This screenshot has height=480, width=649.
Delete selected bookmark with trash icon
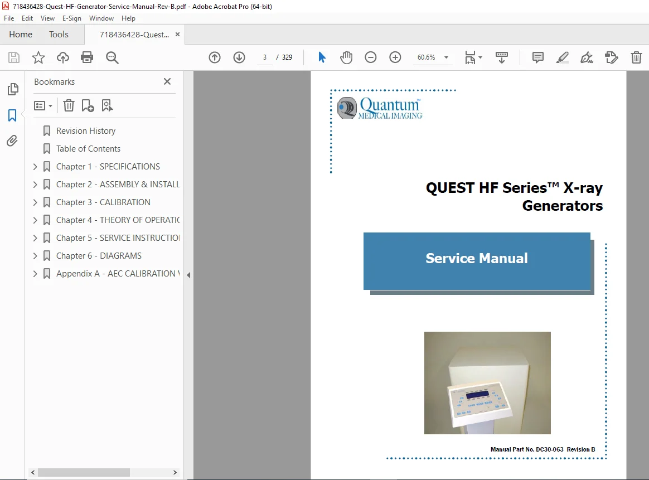click(x=69, y=105)
